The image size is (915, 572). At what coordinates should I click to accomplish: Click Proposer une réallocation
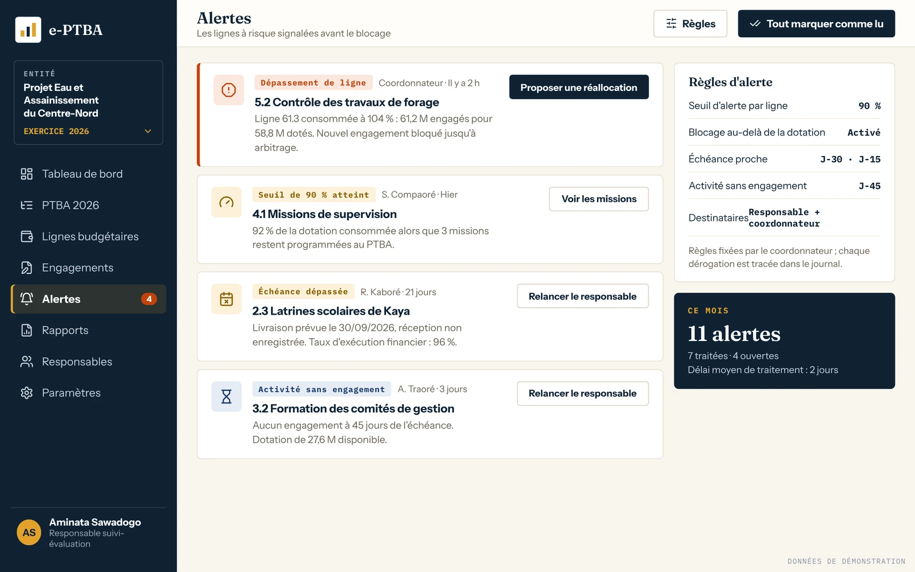[579, 87]
